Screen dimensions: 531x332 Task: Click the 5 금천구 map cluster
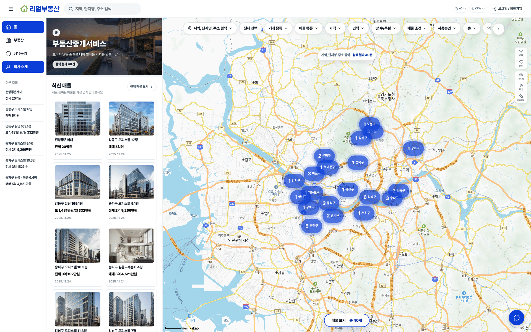pyautogui.click(x=312, y=226)
